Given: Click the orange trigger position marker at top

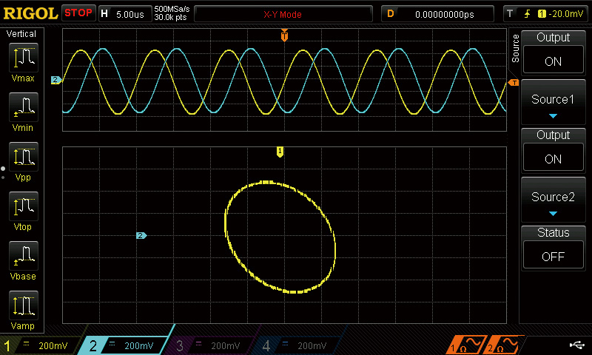Looking at the screenshot, I should click(284, 35).
